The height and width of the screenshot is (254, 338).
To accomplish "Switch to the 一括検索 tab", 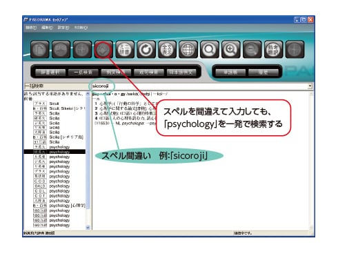I will (83, 72).
